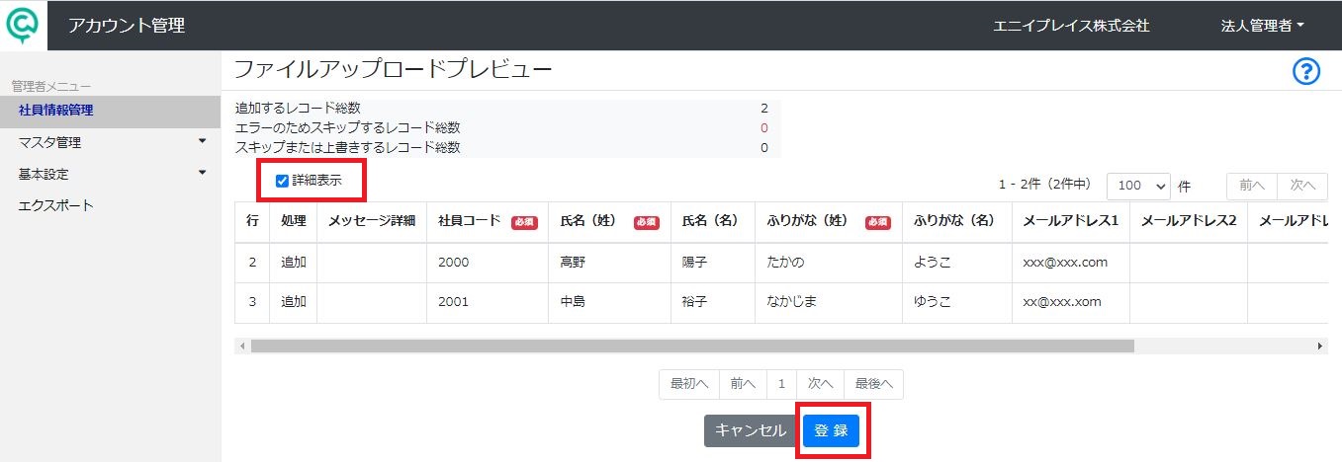
Task: Click the given name cell 陽子
Action: click(x=713, y=263)
